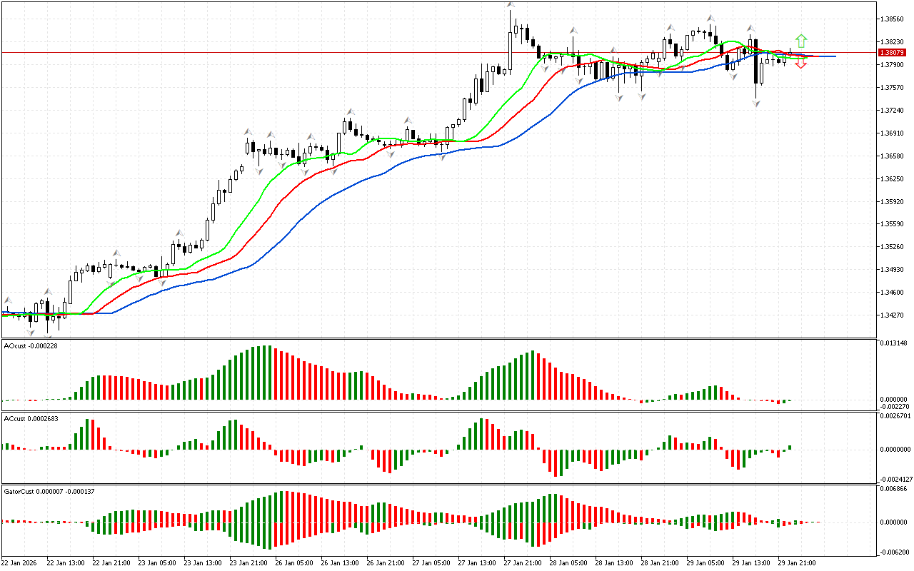Click the tallest red upper bar in GatorCust histogram
The height and width of the screenshot is (571, 914).
pos(284,507)
